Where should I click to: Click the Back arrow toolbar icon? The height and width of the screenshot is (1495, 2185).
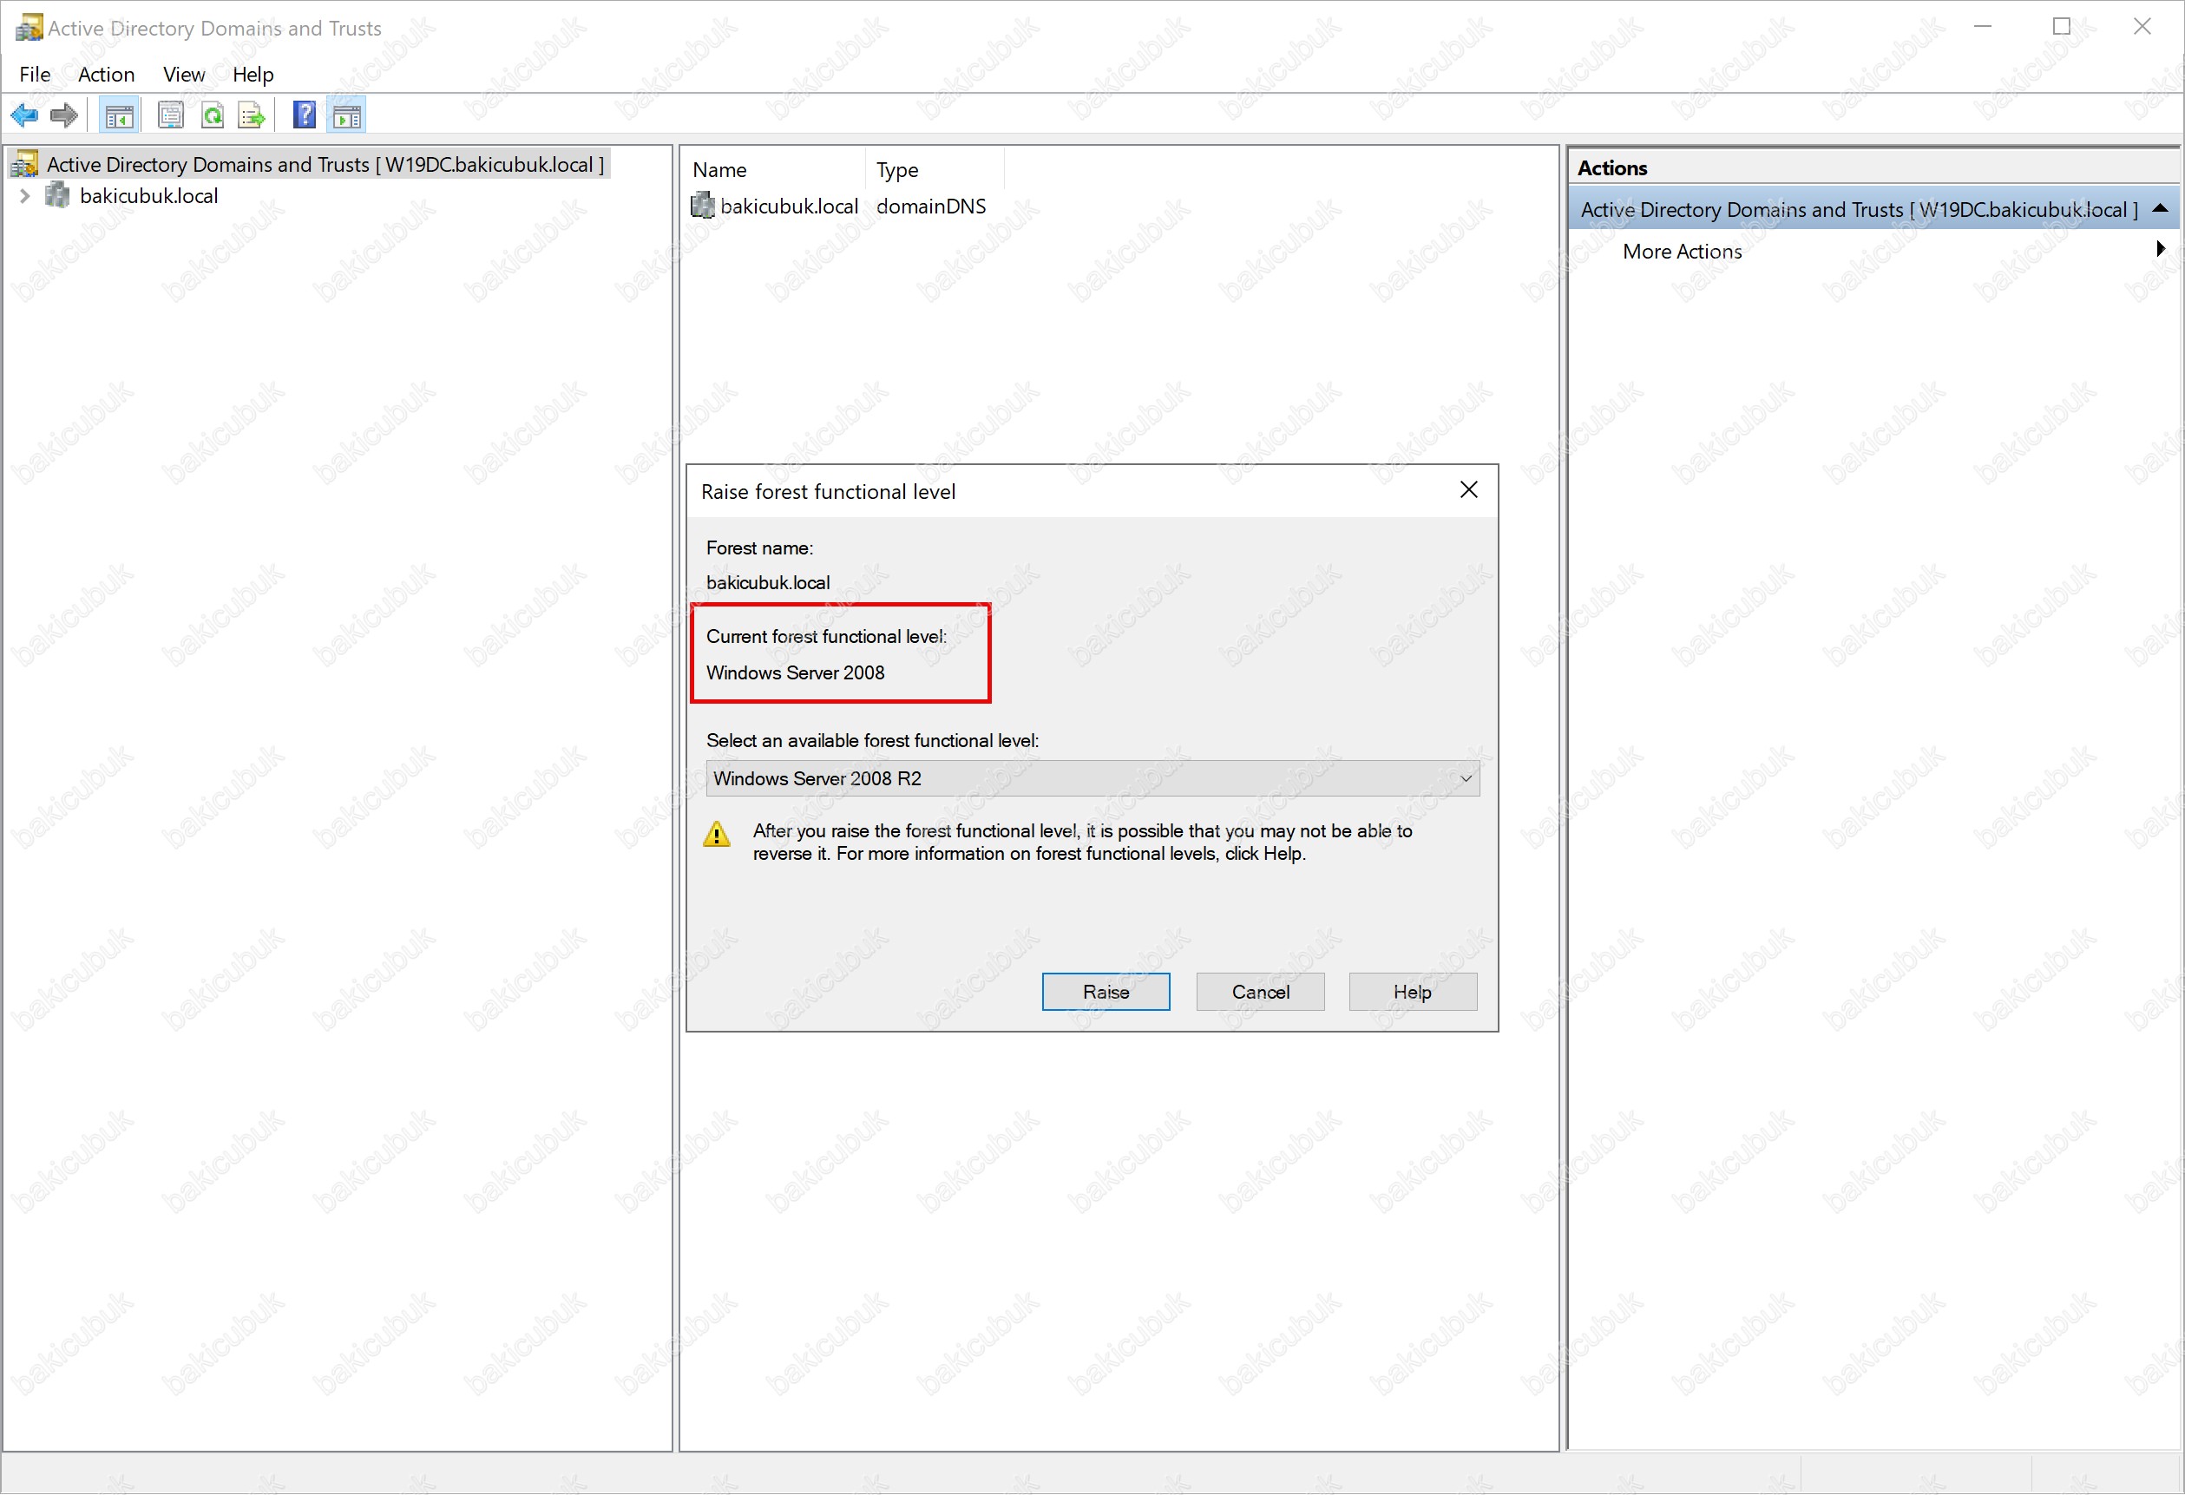click(23, 115)
